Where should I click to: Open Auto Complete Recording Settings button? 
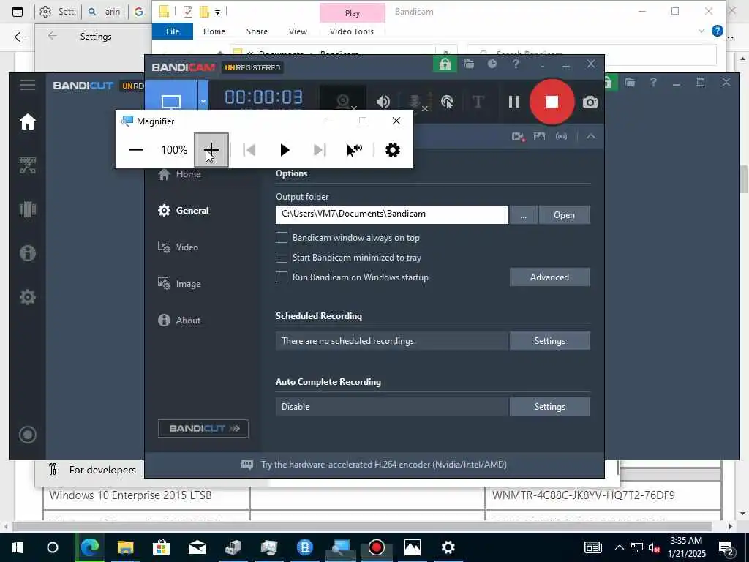pyautogui.click(x=550, y=407)
